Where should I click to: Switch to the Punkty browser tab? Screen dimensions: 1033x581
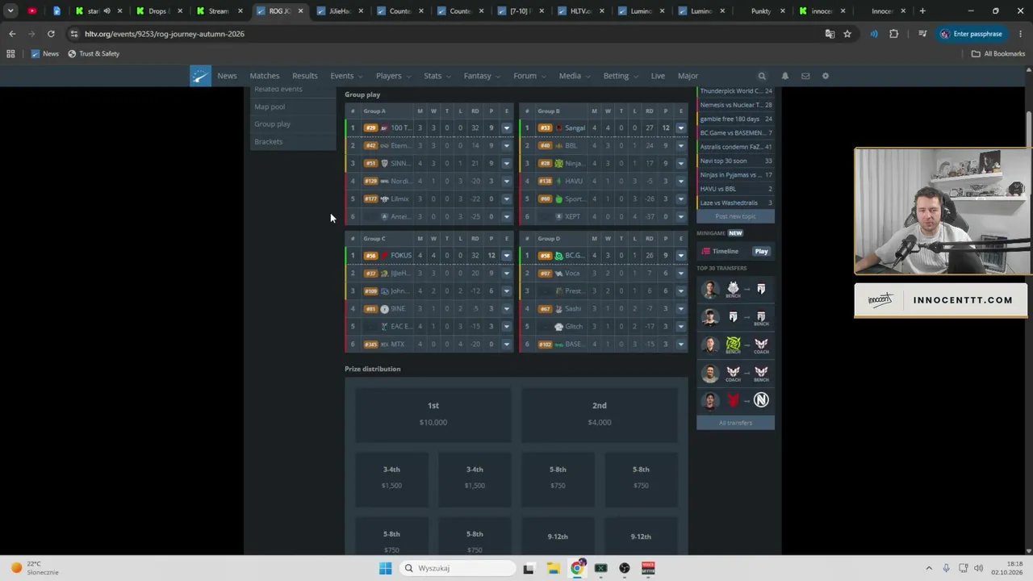click(x=762, y=11)
